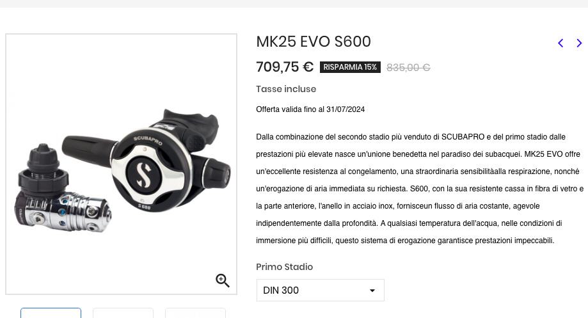Click the MK25 EVO S600 product title
Viewport: 588px width, 318px height.
pos(314,42)
